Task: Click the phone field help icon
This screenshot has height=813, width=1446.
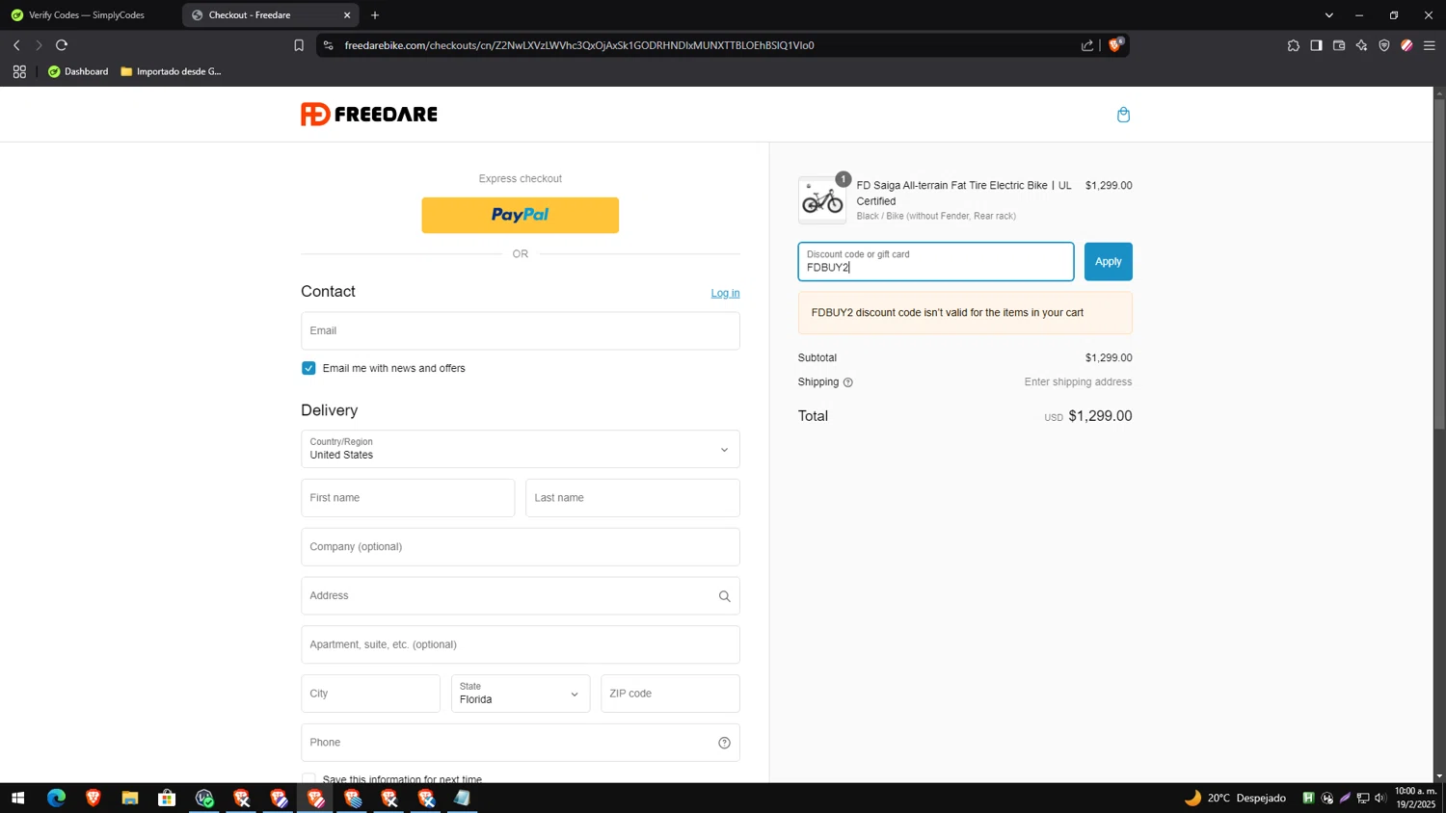Action: pos(724,743)
